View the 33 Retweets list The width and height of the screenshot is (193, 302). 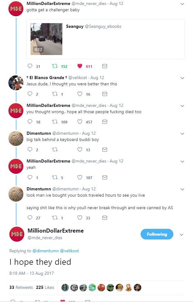point(21,287)
